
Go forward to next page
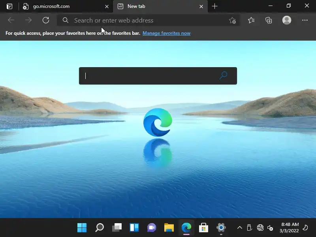click(28, 20)
